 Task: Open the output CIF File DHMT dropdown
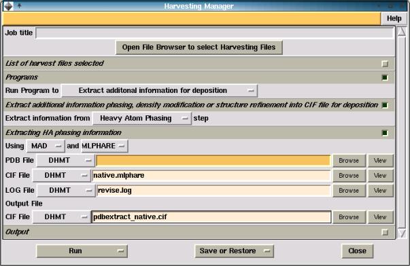(61, 217)
